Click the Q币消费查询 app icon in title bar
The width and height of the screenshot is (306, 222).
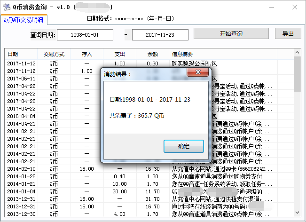[7, 7]
